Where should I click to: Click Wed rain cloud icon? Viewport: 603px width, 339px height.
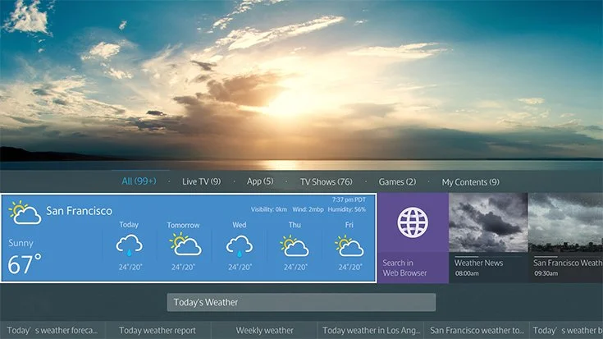coord(240,246)
